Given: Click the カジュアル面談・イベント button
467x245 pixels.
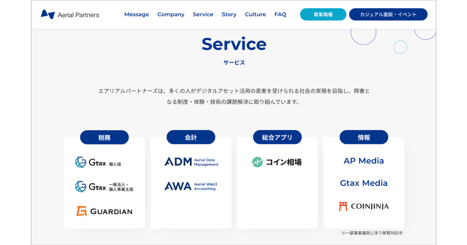Looking at the screenshot, I should tap(388, 15).
